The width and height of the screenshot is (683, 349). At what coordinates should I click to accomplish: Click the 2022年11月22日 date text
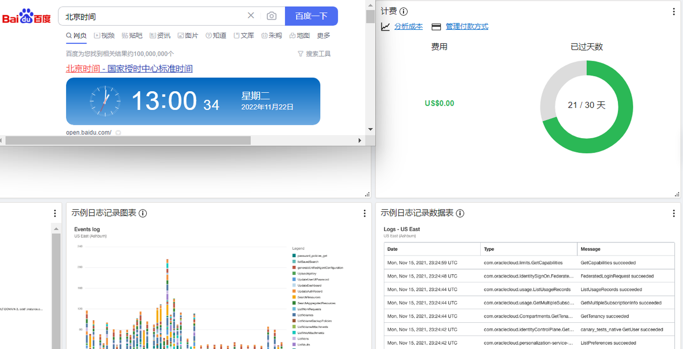pos(267,107)
